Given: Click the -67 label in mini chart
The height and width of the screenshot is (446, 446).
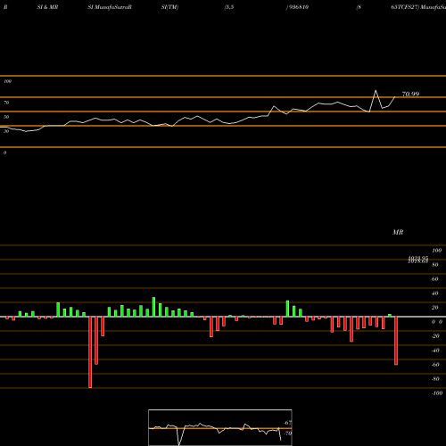Looking at the screenshot, I should pos(287,423).
